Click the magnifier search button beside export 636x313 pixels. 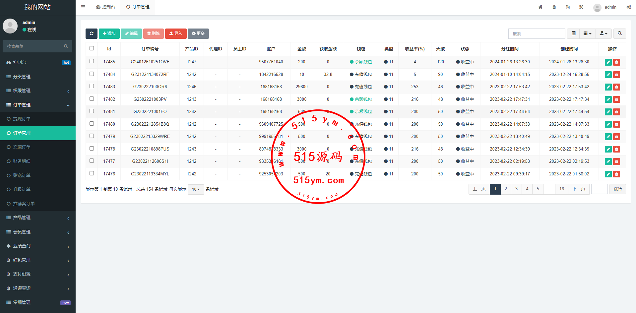click(x=619, y=33)
